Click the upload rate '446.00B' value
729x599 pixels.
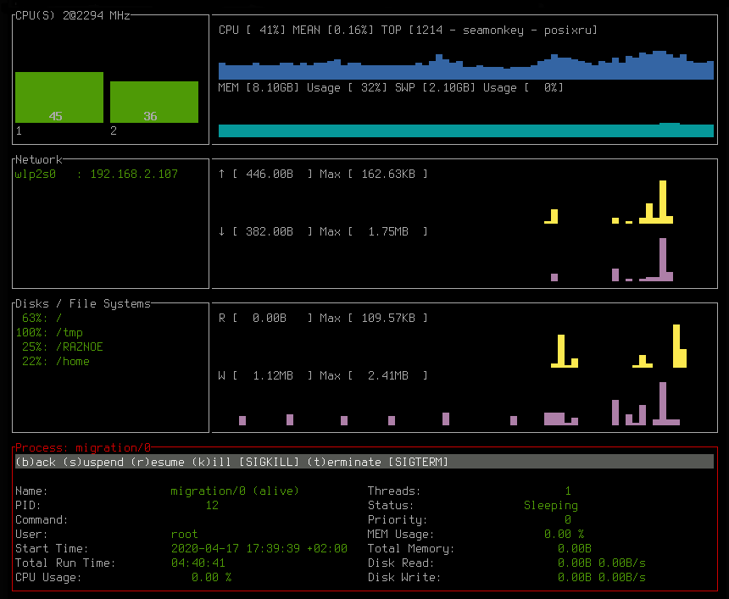coord(270,175)
